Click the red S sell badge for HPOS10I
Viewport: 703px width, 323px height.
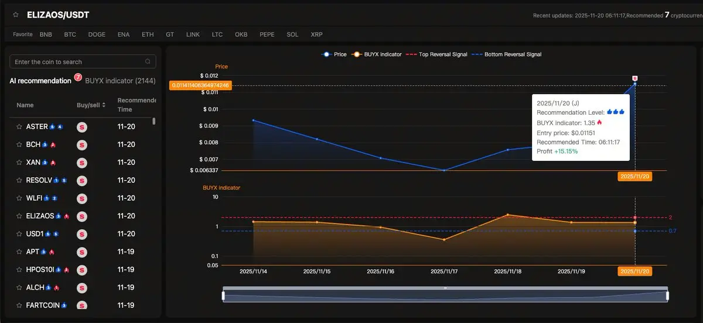(x=82, y=270)
